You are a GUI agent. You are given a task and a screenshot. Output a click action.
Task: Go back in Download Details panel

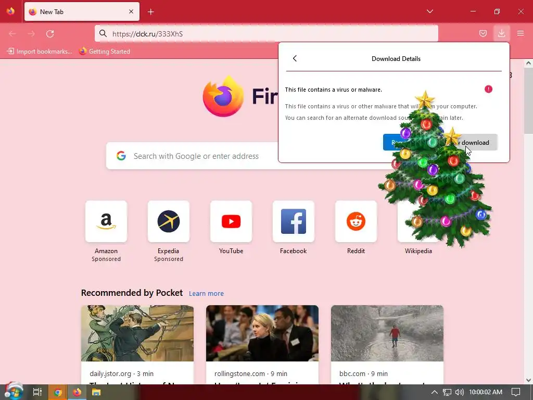[295, 58]
